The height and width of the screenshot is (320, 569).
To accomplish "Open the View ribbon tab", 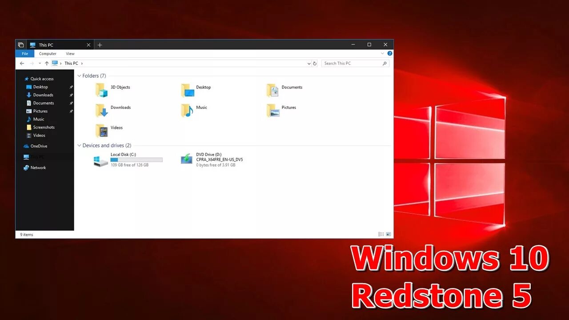I will point(70,54).
